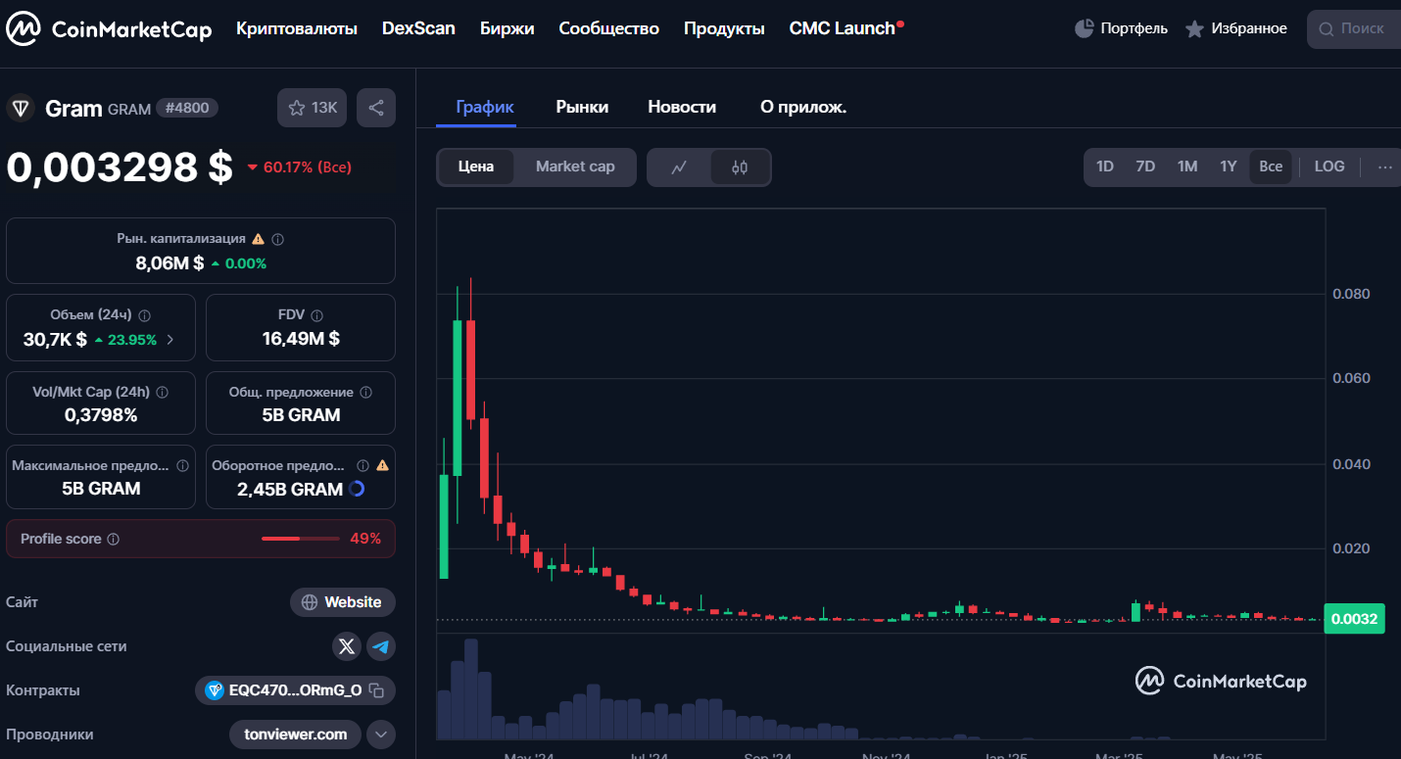The width and height of the screenshot is (1401, 759).
Task: Open the Портфель pie chart icon
Action: 1084,28
